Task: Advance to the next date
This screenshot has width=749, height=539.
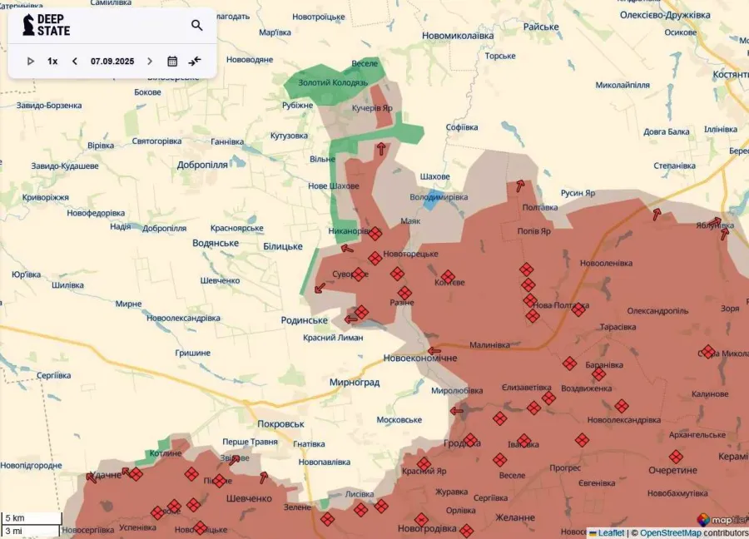Action: pyautogui.click(x=150, y=61)
